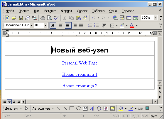Insert Clip Art icon
Image resolution: width=164 pixels, height=119 pixels.
point(106,108)
